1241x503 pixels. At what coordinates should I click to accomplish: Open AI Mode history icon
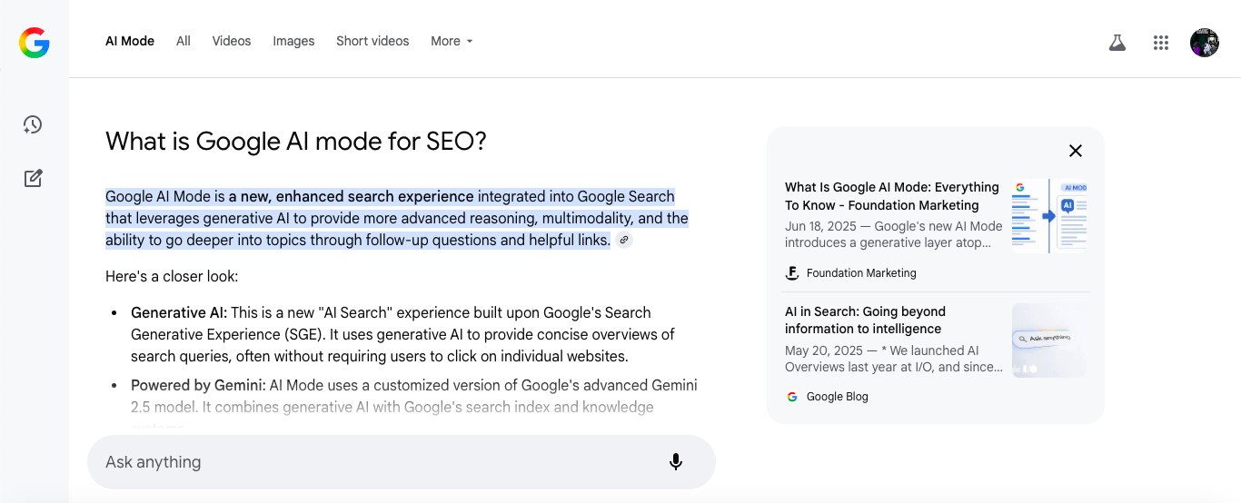[33, 125]
